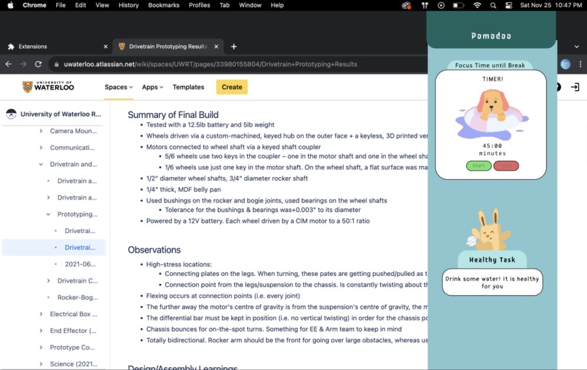Expand the Drivetrain C... tree item
The height and width of the screenshot is (370, 587).
[48, 280]
